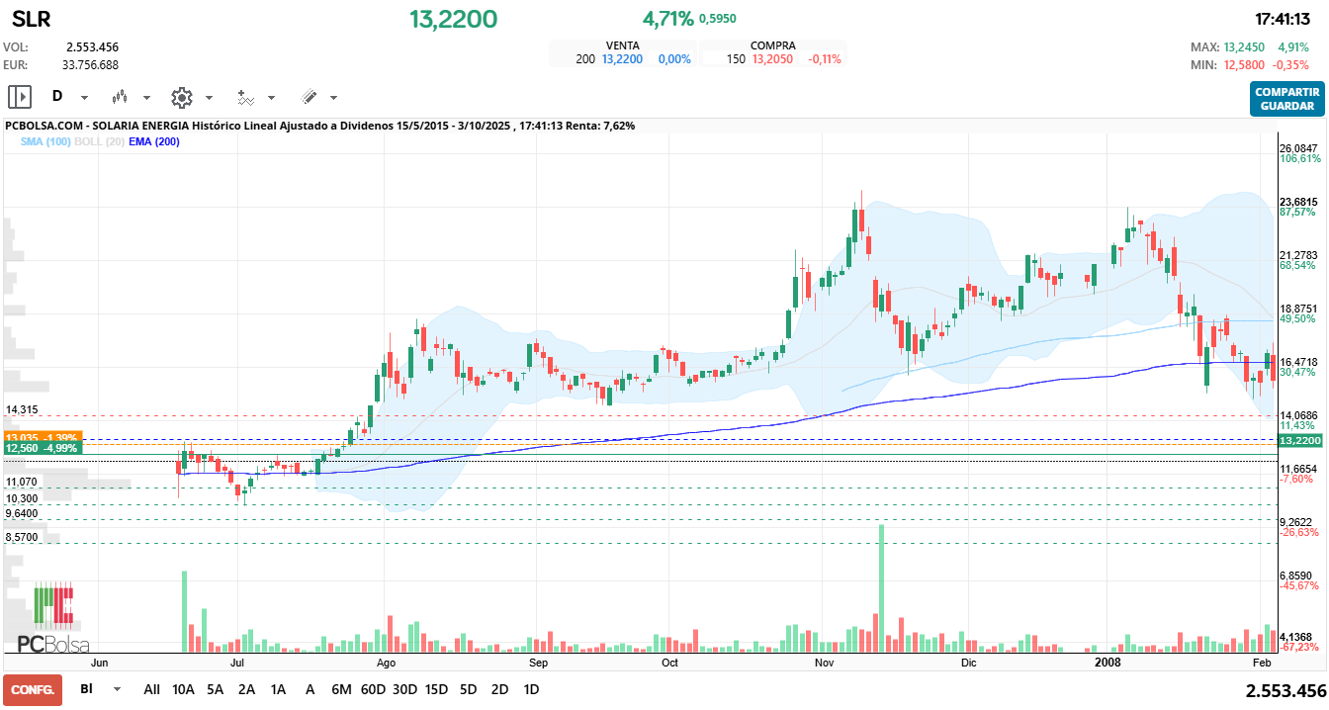Viewport: 1329px width, 710px height.
Task: Toggle the side panel icon
Action: (20, 97)
